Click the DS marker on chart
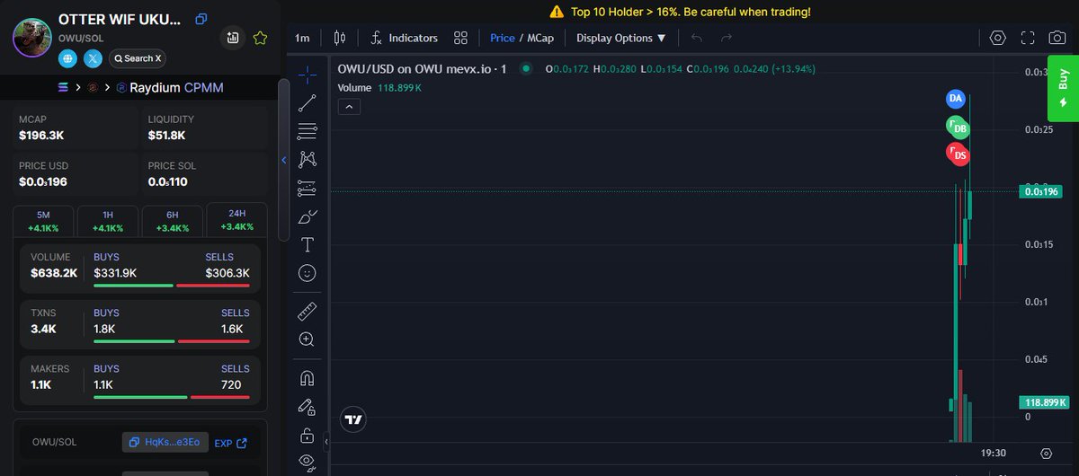This screenshot has height=476, width=1079. [x=959, y=154]
